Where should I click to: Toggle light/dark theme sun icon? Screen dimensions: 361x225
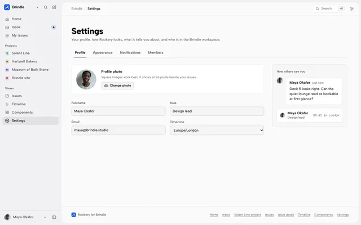pos(351,9)
